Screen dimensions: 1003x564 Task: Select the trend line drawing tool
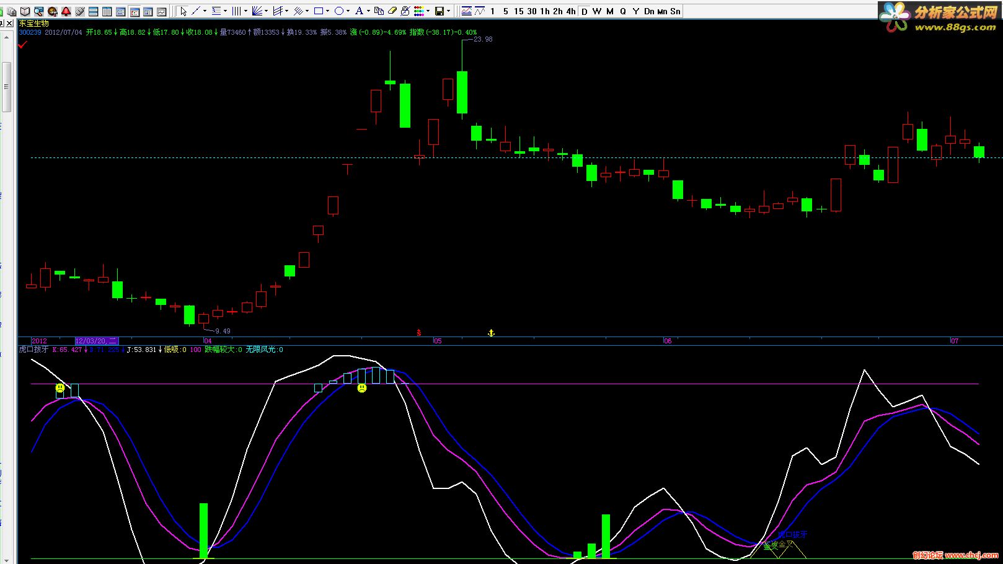[195, 11]
